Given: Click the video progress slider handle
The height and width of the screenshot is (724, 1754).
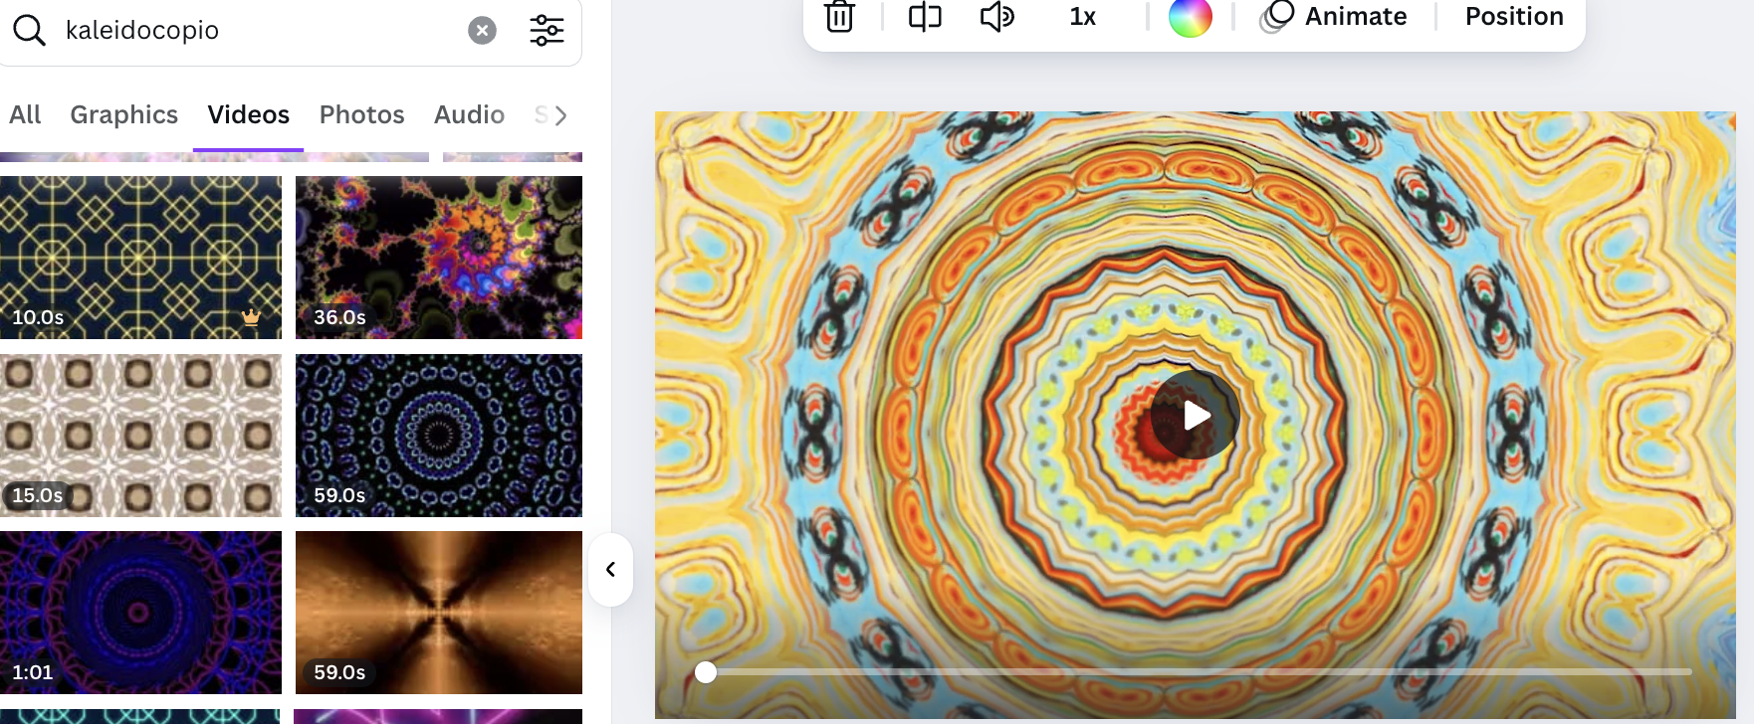Looking at the screenshot, I should click(x=706, y=672).
